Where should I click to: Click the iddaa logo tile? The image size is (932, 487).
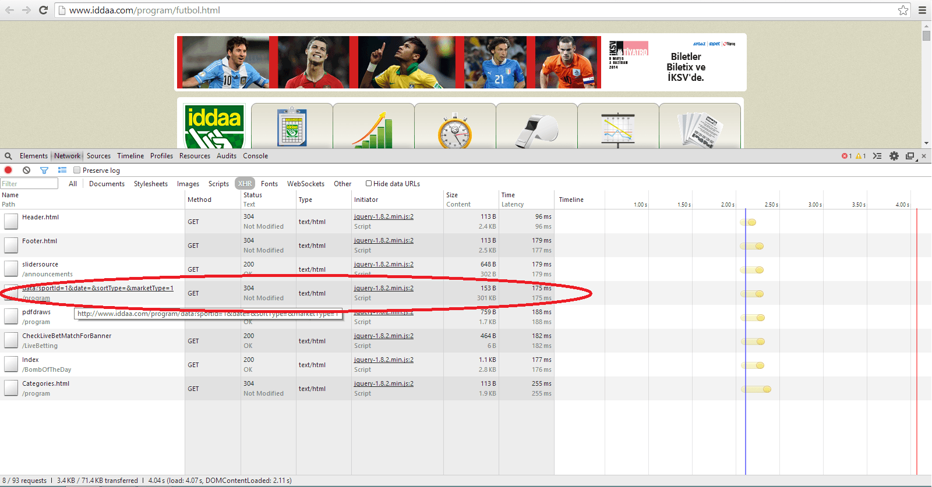coord(214,126)
